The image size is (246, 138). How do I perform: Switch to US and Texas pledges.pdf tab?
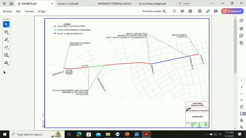tap(152, 3)
